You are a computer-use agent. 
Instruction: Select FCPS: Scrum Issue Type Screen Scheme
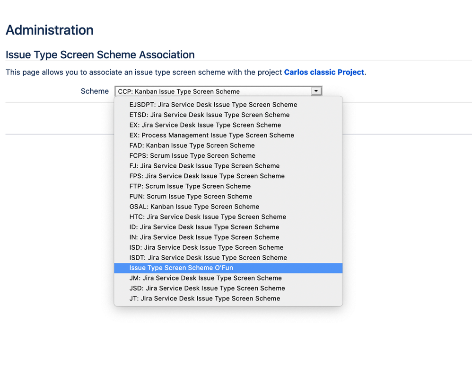(228, 155)
